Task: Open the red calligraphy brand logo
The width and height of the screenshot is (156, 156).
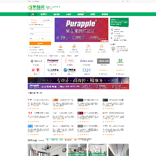Action: [36, 70]
